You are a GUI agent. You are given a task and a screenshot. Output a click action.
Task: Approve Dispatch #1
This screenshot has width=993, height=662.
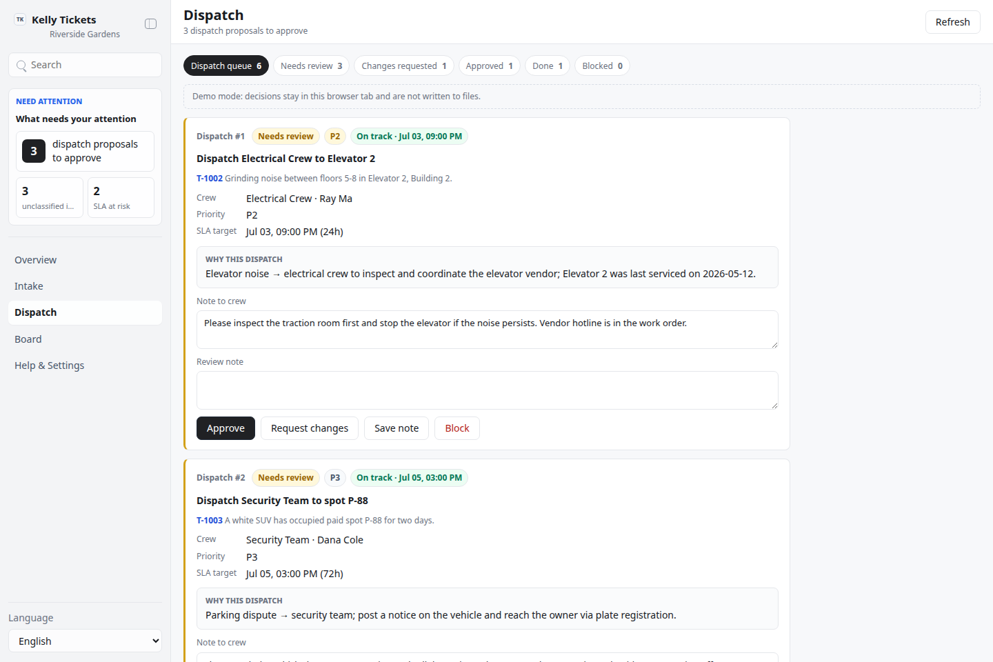point(225,428)
